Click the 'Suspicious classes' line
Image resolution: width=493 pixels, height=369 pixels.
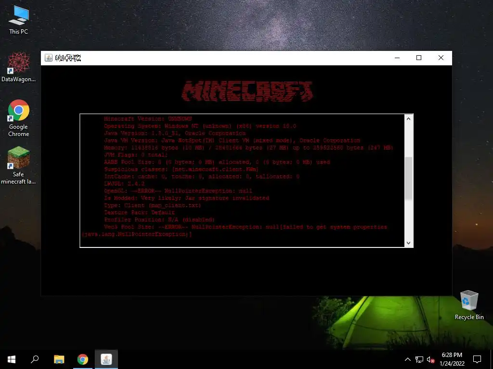tap(182, 170)
